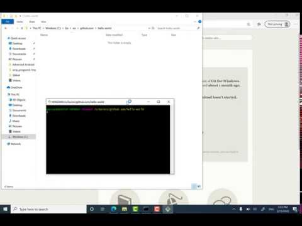Go back in File Explorer
The image size is (302, 226).
click(x=6, y=28)
